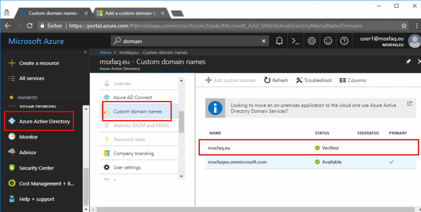
Task: Click the Sicher secure lock indicator
Action: (x=51, y=26)
